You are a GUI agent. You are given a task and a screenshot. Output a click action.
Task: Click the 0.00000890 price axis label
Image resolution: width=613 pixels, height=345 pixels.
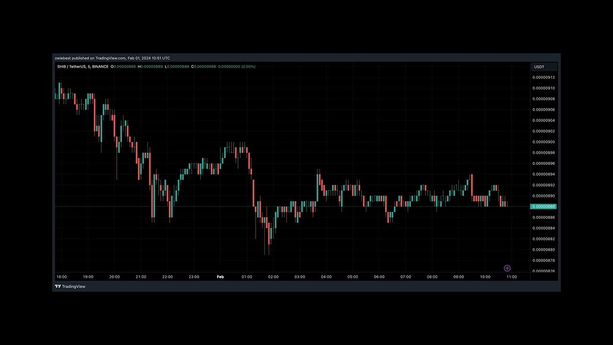pyautogui.click(x=544, y=196)
